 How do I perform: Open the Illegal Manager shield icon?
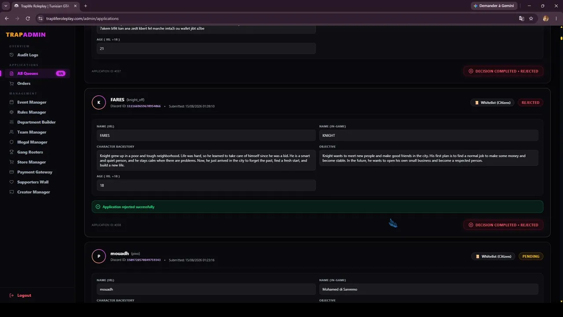click(12, 142)
